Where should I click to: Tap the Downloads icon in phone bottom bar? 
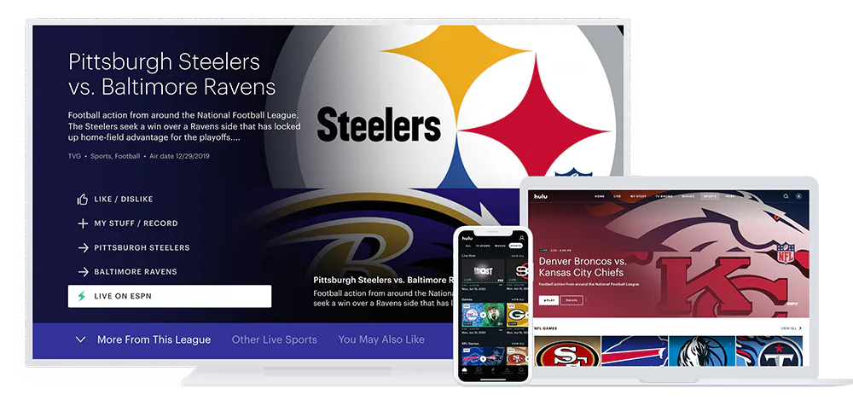507,371
